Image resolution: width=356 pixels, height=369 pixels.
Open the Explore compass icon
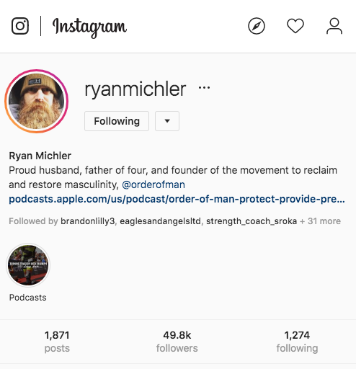point(257,26)
